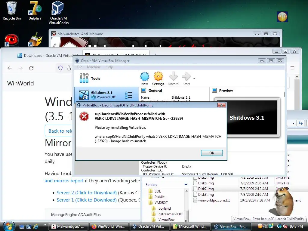Open Help menu in VirtualBox Manager

click(109, 67)
